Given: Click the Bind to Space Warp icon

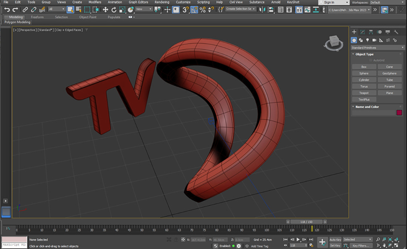Looking at the screenshot, I should (x=42, y=10).
